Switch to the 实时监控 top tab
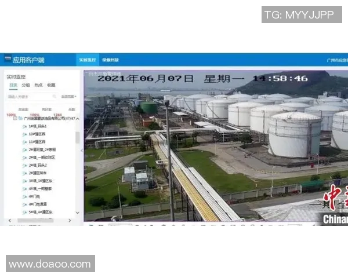348x278 pixels. tap(87, 60)
